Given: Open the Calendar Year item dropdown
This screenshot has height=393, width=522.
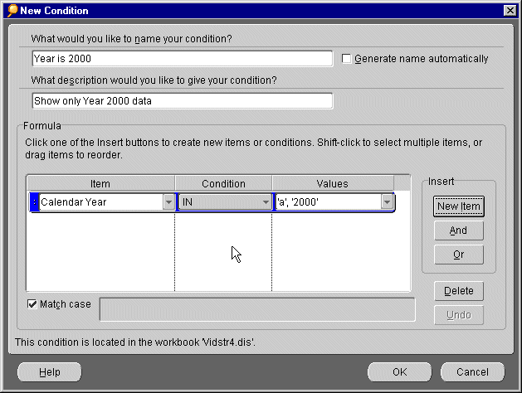Looking at the screenshot, I should pyautogui.click(x=168, y=202).
